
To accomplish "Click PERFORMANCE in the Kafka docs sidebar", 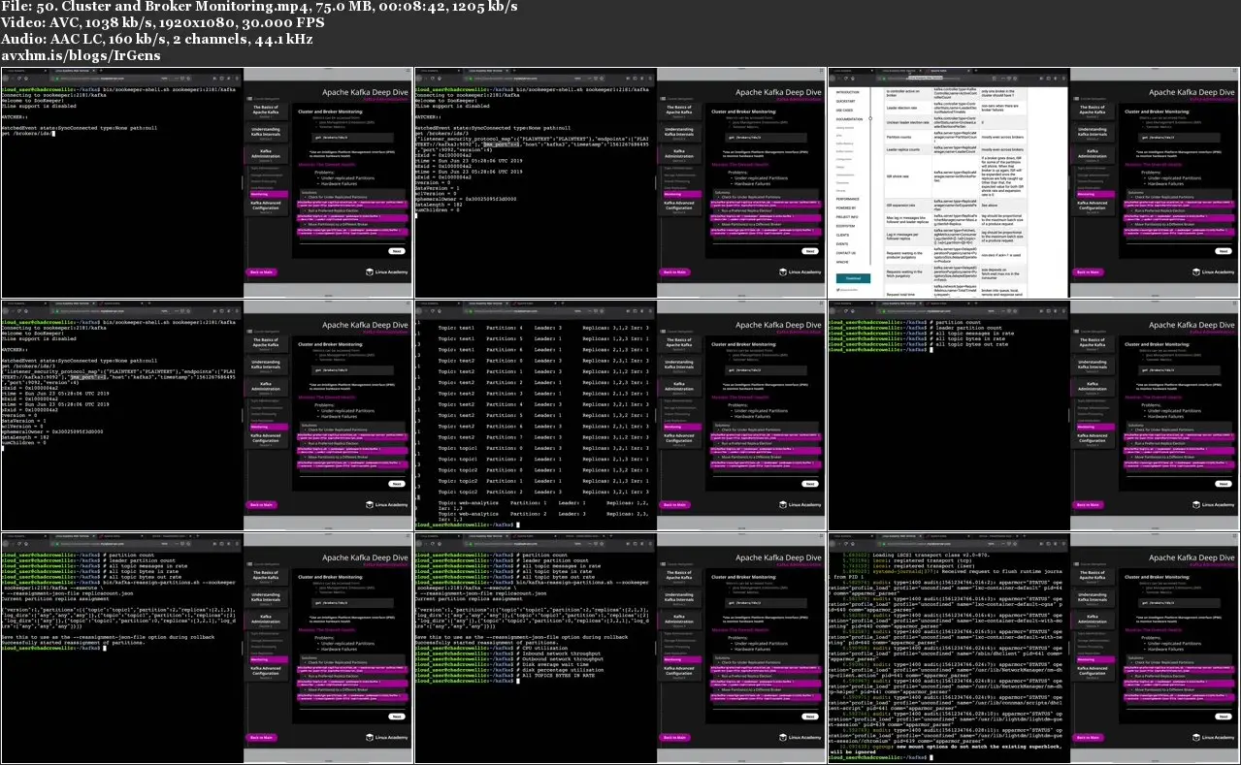I will click(847, 197).
